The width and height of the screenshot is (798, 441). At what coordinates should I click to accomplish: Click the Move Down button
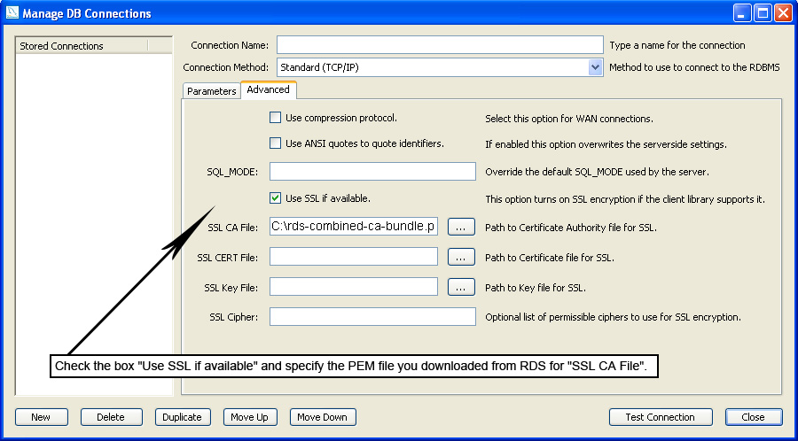(x=323, y=417)
